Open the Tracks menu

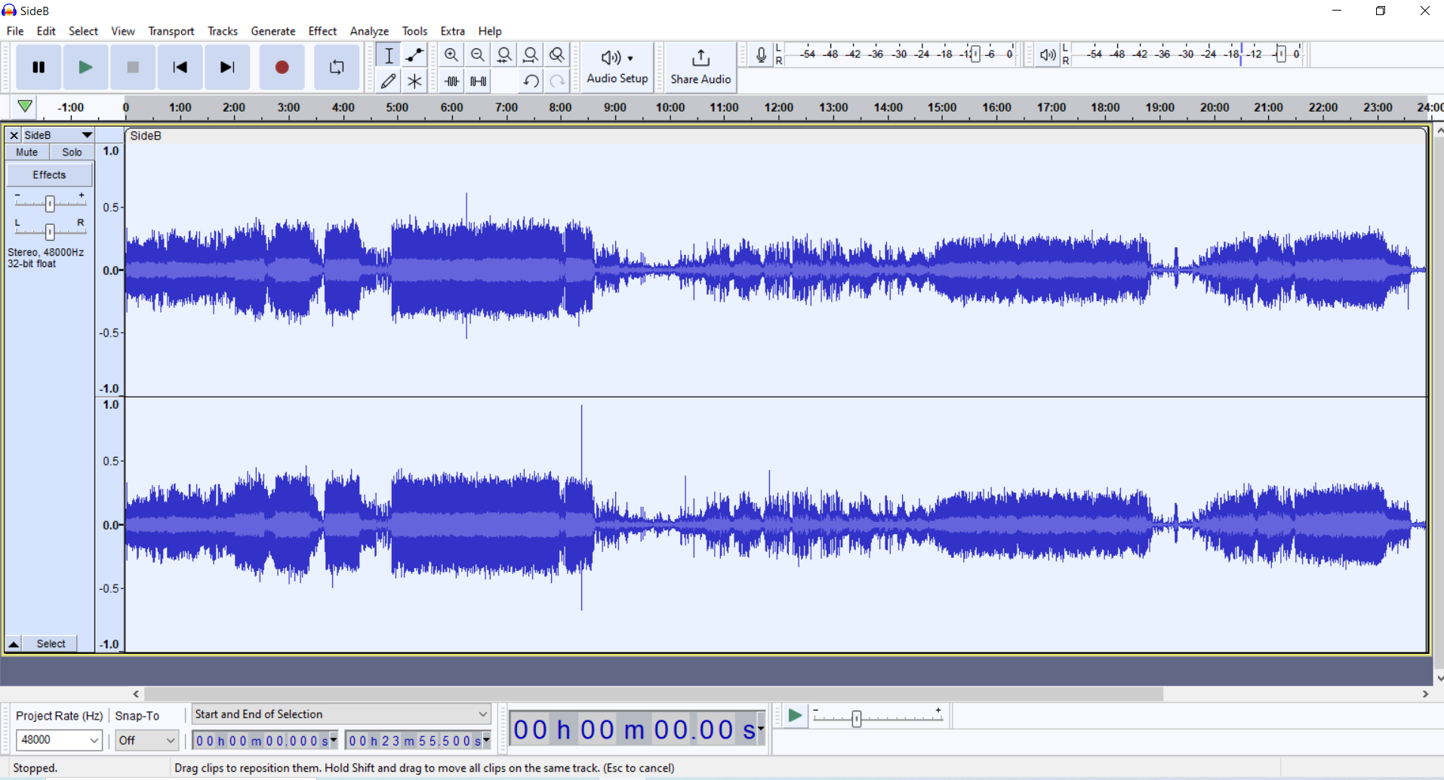tap(223, 31)
